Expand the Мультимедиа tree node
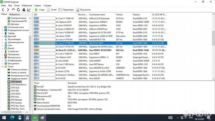This screenshot has height=121, width=215. click(2, 39)
